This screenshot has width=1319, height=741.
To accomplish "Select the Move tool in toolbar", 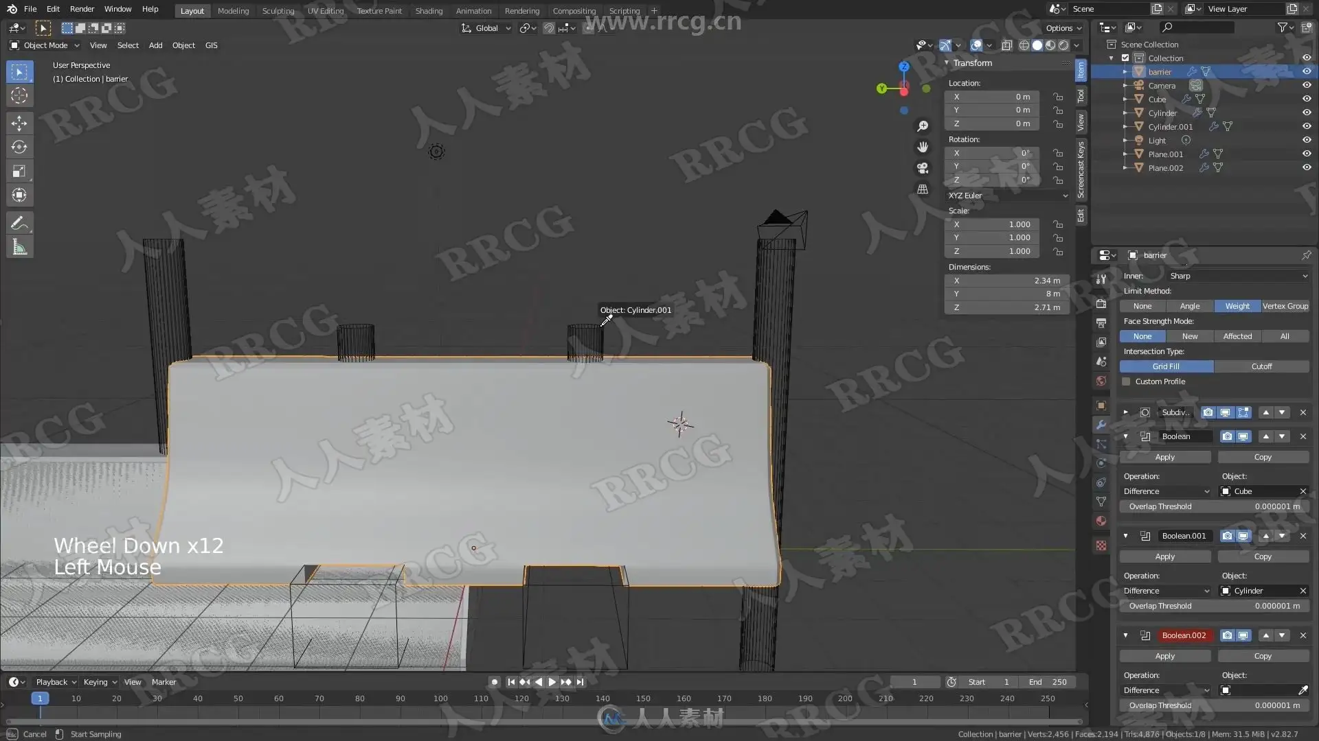I will (19, 123).
